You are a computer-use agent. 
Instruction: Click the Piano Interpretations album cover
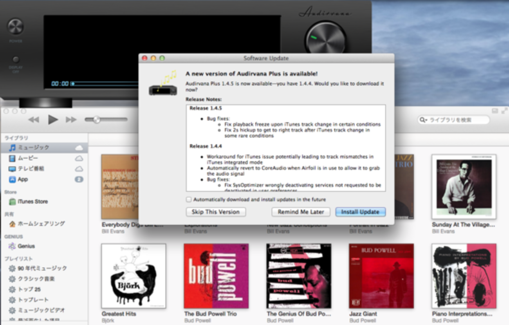tap(464, 276)
